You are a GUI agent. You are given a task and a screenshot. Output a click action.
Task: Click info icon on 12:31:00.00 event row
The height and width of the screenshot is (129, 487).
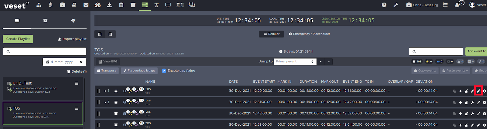tap(485, 102)
